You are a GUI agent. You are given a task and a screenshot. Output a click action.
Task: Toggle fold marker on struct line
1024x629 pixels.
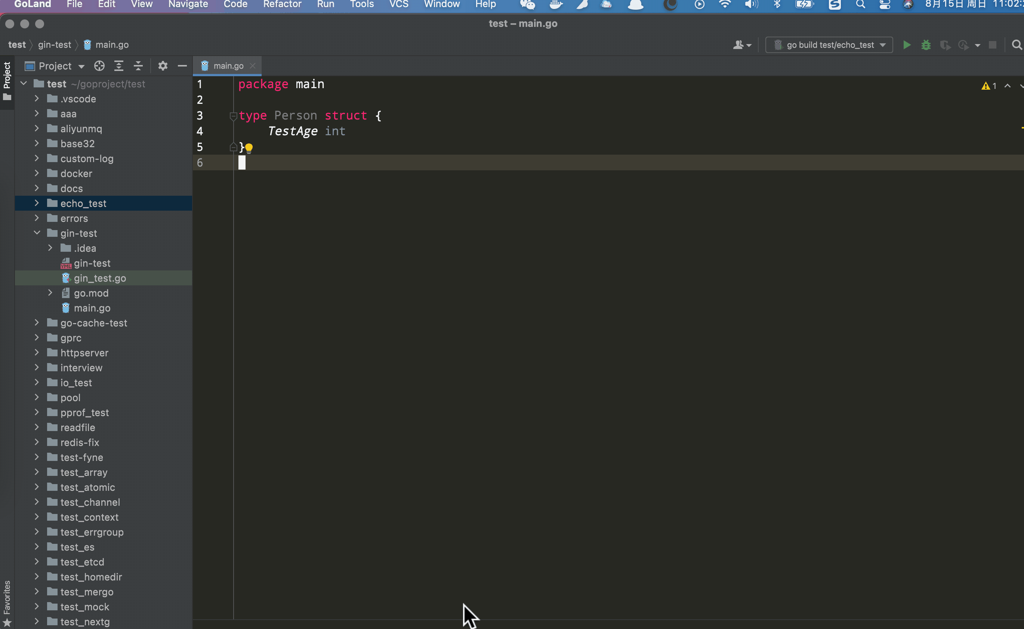click(233, 116)
